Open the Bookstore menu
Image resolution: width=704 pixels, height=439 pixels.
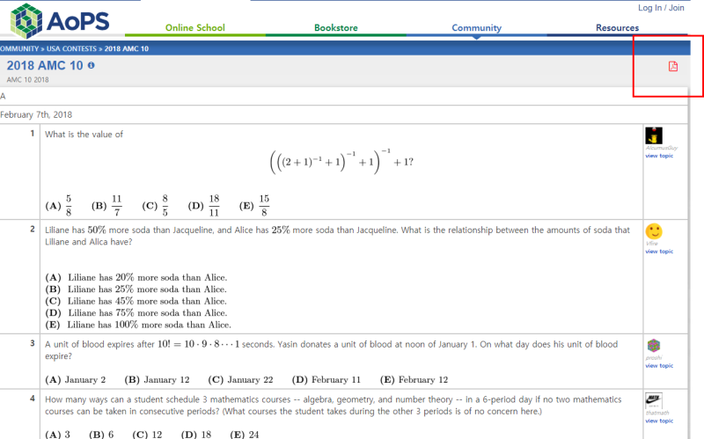(336, 28)
